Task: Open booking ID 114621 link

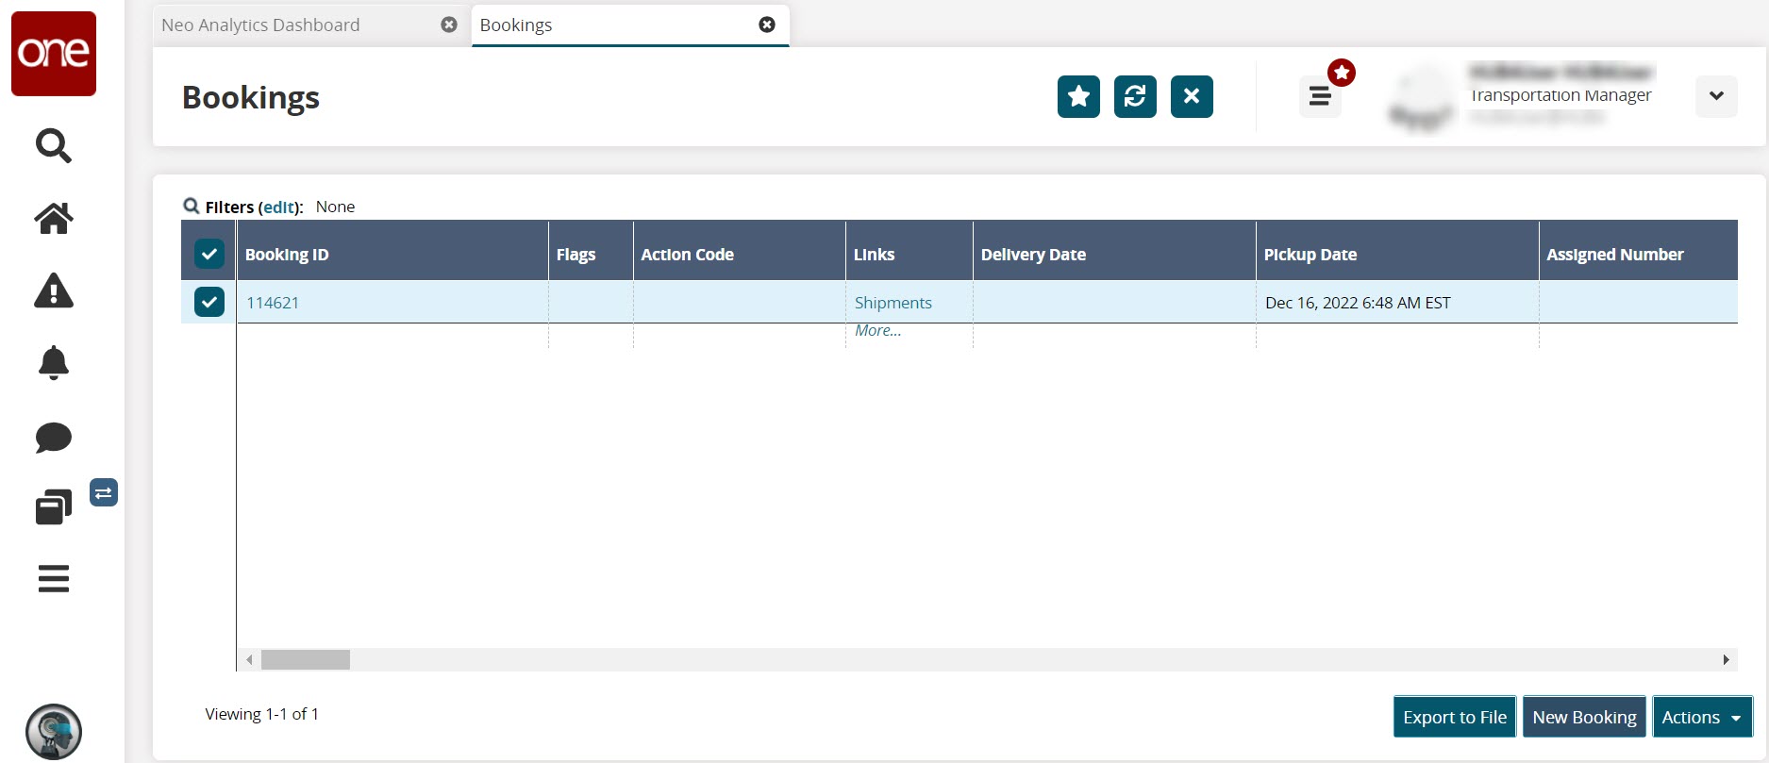Action: tap(273, 303)
